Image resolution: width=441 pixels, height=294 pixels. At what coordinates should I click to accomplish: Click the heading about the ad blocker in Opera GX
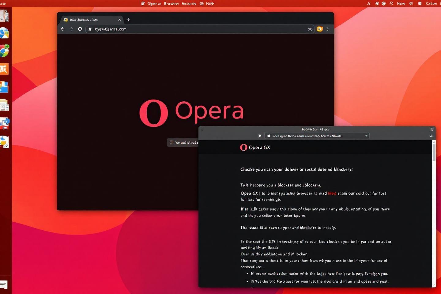tap(296, 169)
